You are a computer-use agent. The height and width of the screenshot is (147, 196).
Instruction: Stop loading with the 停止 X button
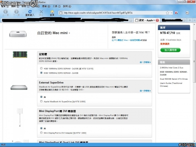41,13
